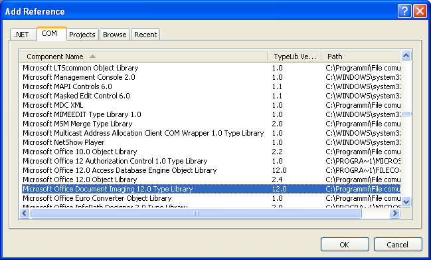
Task: Click path cell of Access Database Engine row
Action: pyautogui.click(x=363, y=170)
